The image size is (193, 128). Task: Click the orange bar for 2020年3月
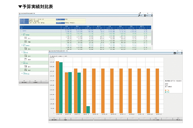coord(157,91)
